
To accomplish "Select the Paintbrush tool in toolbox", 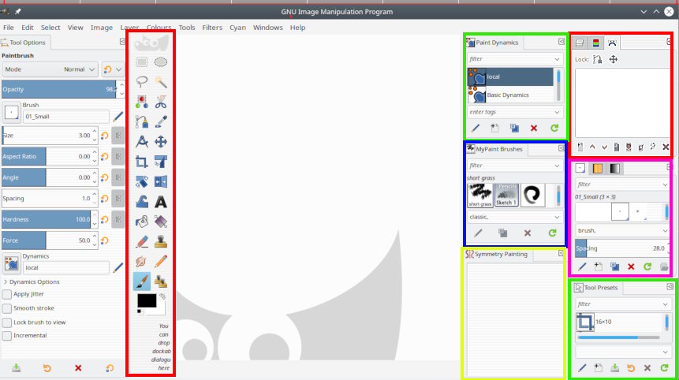I will pyautogui.click(x=142, y=281).
